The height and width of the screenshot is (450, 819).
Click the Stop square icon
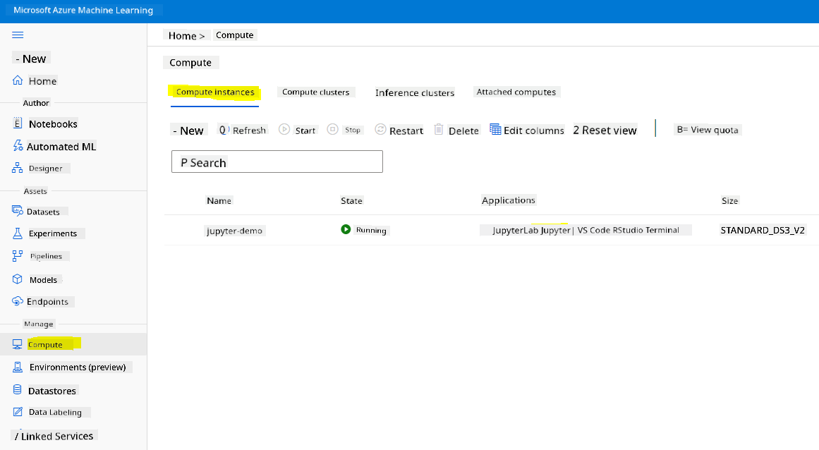click(333, 129)
